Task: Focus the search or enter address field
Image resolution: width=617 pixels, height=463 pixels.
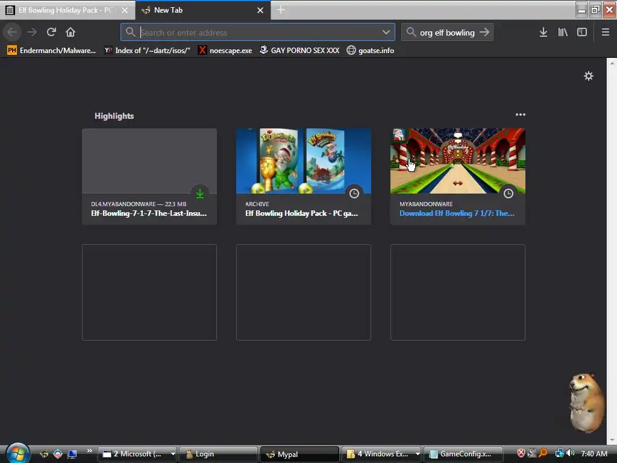Action: click(x=258, y=33)
